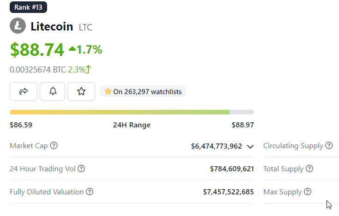Open Circulating Supply help icon
This screenshot has width=339, height=216.
pos(329,145)
